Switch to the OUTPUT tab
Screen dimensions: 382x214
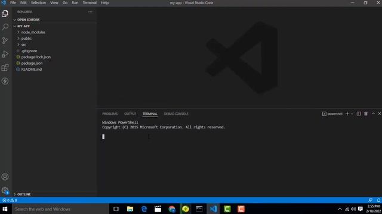tap(130, 114)
